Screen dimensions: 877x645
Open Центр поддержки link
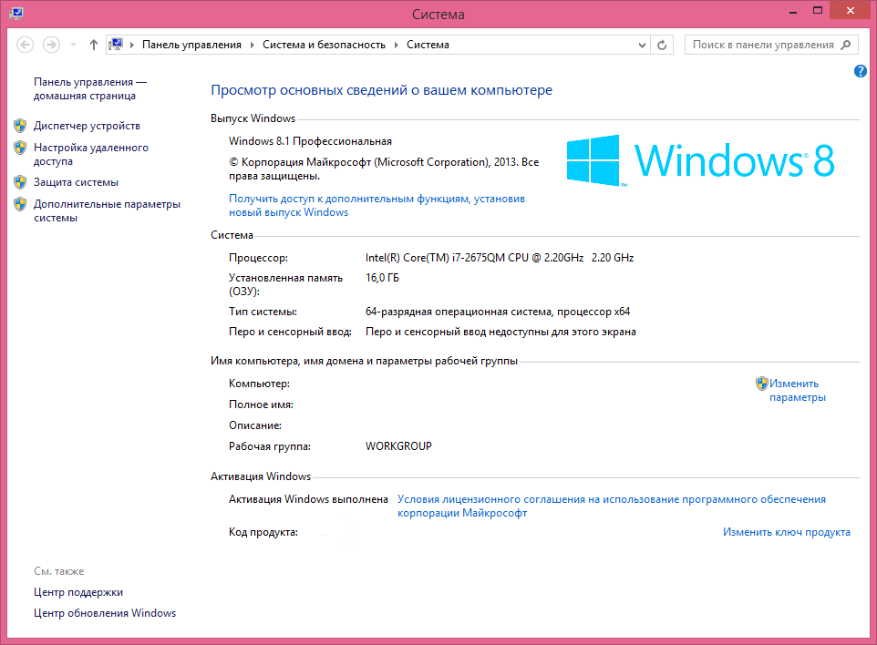pyautogui.click(x=78, y=592)
